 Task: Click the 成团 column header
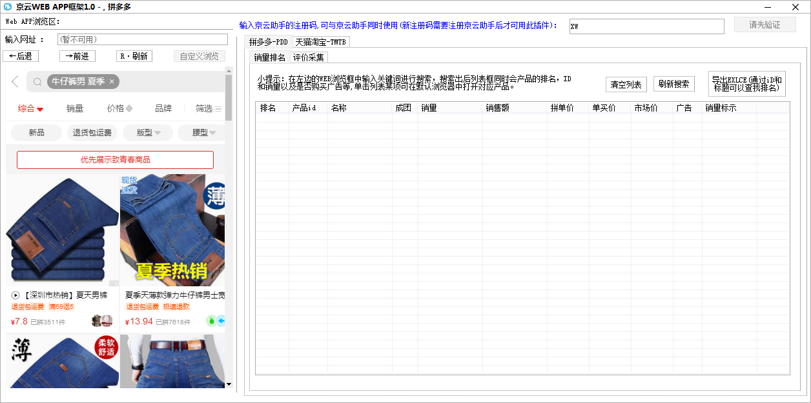coord(405,108)
